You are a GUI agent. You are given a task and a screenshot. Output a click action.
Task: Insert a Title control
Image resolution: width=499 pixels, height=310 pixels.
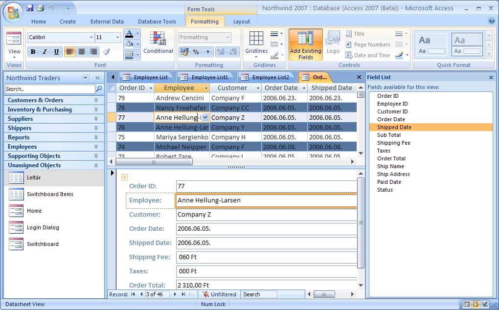tap(355, 34)
